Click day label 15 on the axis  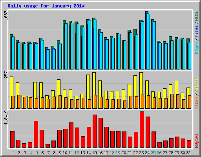tap(94, 153)
